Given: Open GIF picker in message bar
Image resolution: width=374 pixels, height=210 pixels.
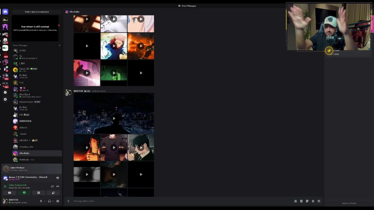Looking at the screenshot, I should [x=301, y=201].
